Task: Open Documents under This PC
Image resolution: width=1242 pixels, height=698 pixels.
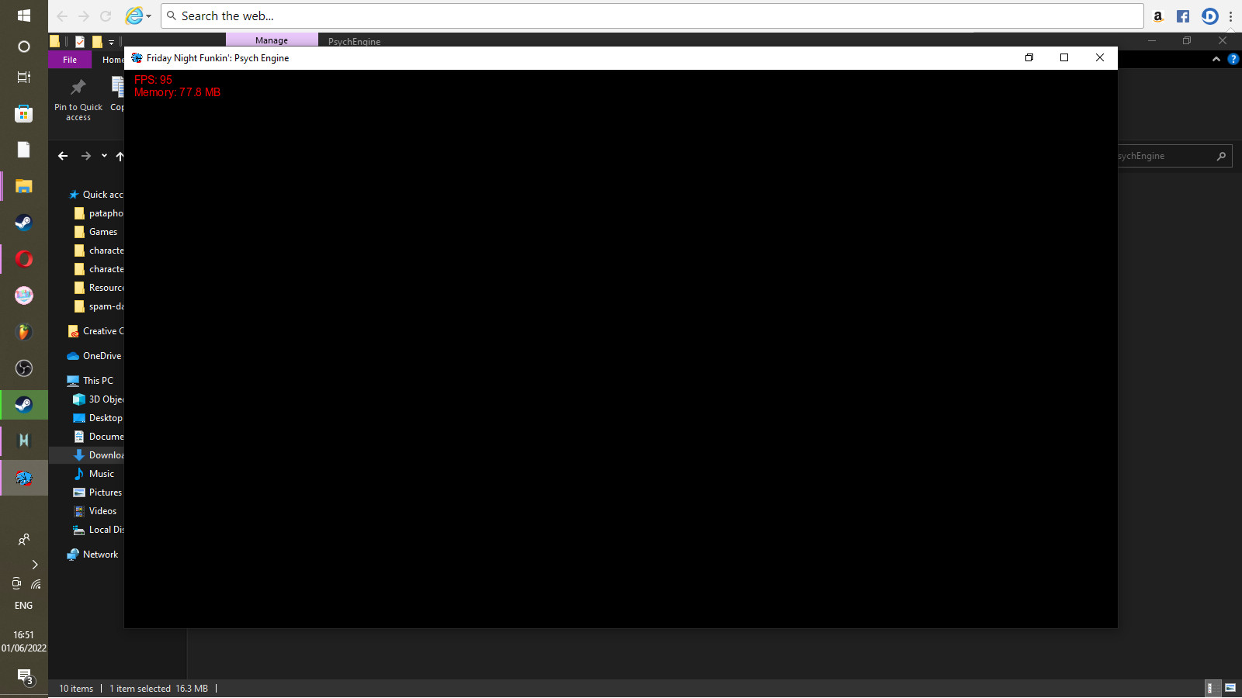Action: pyautogui.click(x=99, y=437)
